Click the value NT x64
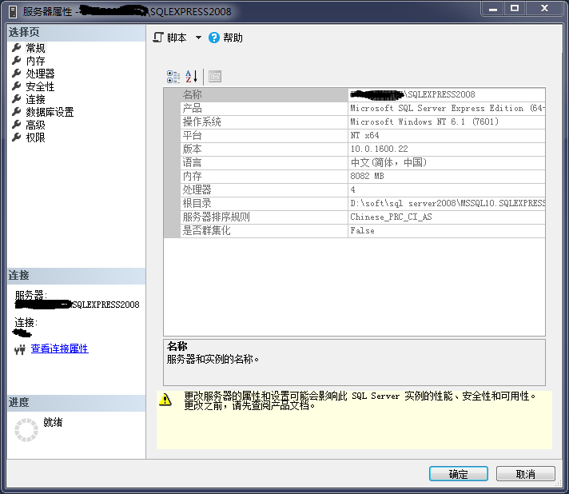The image size is (569, 494). coord(364,135)
